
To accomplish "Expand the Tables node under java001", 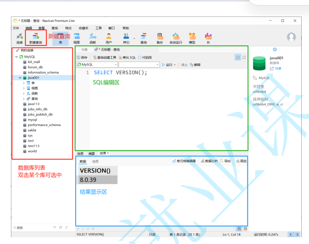I will point(24,83).
